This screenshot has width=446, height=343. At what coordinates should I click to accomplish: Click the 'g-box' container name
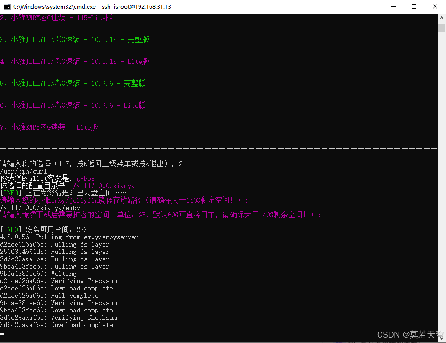point(86,179)
